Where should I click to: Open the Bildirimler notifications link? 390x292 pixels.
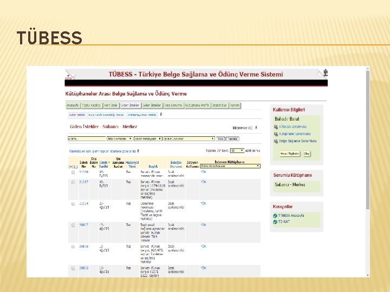coord(243,128)
